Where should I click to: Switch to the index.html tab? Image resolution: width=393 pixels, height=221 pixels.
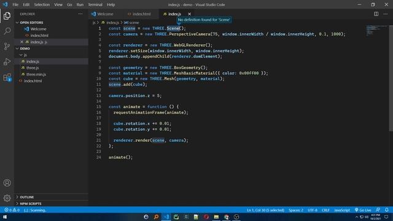tap(141, 14)
